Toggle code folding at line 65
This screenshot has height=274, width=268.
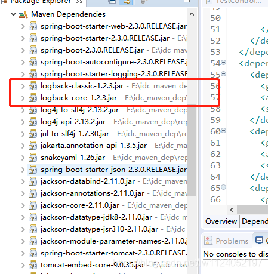click(224, 187)
